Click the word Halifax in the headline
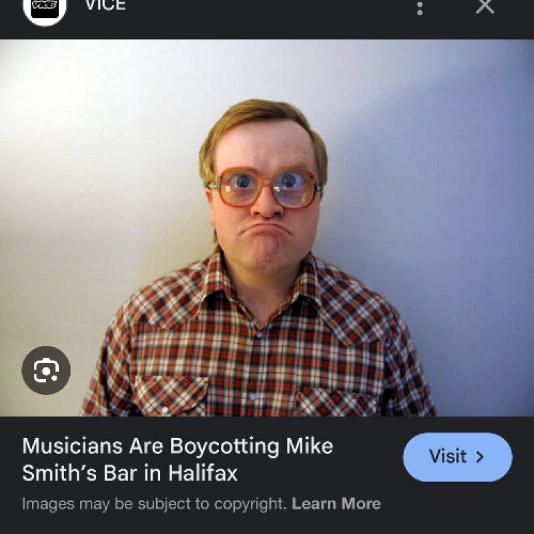Image resolution: width=534 pixels, height=534 pixels. [x=202, y=473]
